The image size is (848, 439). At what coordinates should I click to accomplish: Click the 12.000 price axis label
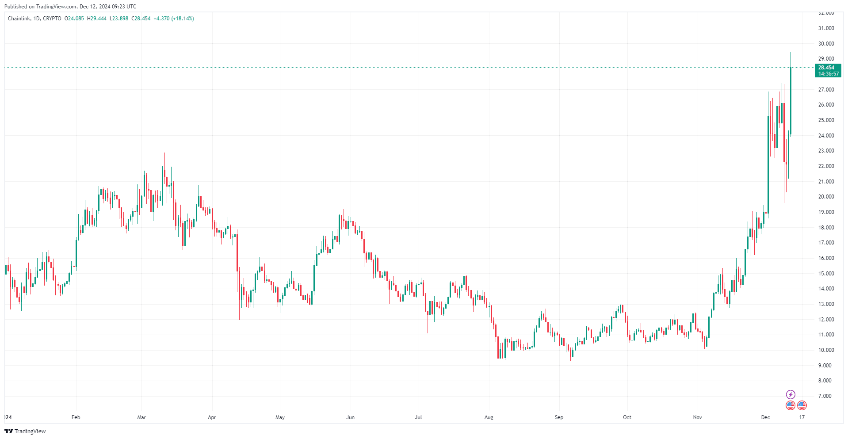click(x=826, y=320)
